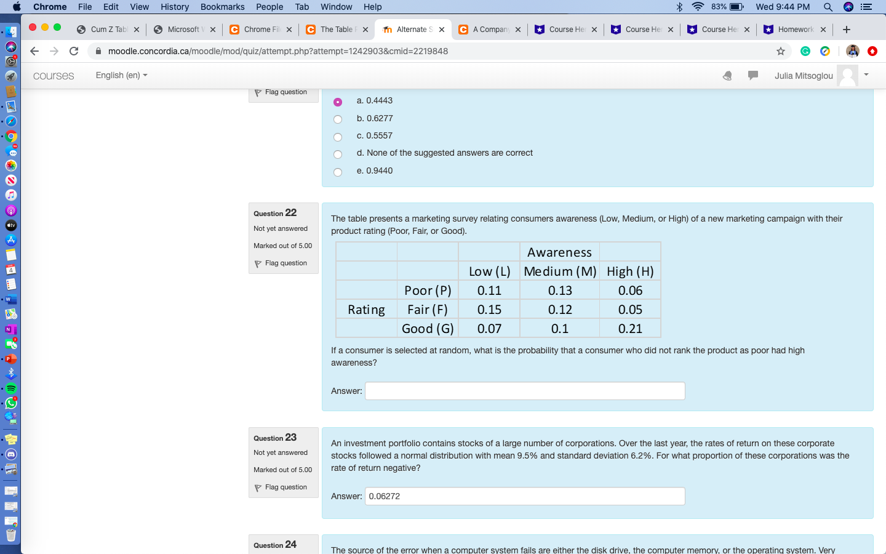Click the address bar URL

(278, 51)
